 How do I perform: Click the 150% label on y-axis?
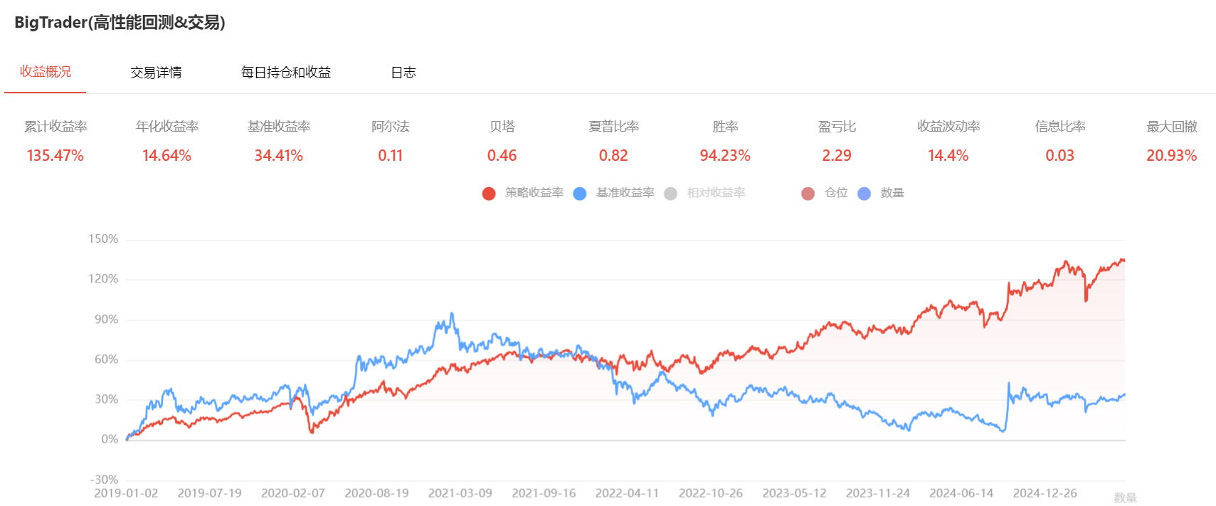[x=103, y=239]
